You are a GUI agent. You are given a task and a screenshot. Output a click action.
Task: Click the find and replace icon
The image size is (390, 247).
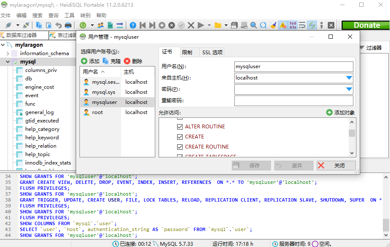(263, 25)
